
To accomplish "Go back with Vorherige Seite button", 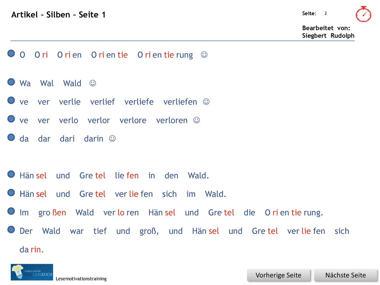I will click(x=278, y=275).
